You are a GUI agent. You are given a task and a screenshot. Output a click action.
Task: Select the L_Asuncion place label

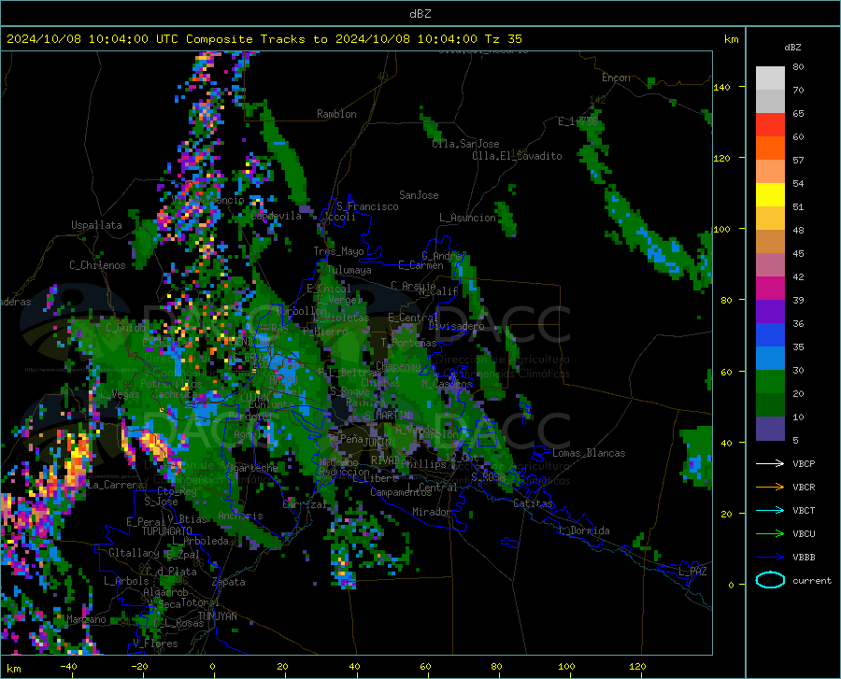(x=468, y=218)
